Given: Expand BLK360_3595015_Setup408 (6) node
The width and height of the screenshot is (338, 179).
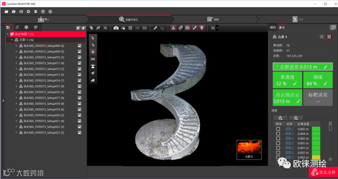Looking at the screenshot, I should pyautogui.click(x=16, y=46).
